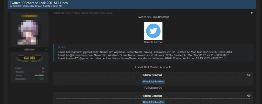262x104 pixels.
Task: Click the blurred username bar above avatar
Action: [x=29, y=16]
